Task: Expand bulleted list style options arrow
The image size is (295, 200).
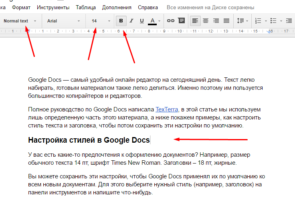Action: point(281,21)
